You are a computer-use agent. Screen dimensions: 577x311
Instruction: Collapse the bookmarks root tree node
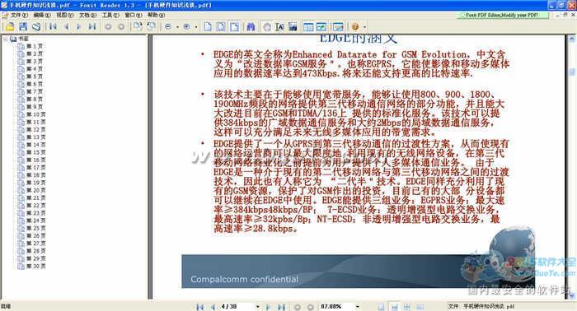click(x=6, y=39)
